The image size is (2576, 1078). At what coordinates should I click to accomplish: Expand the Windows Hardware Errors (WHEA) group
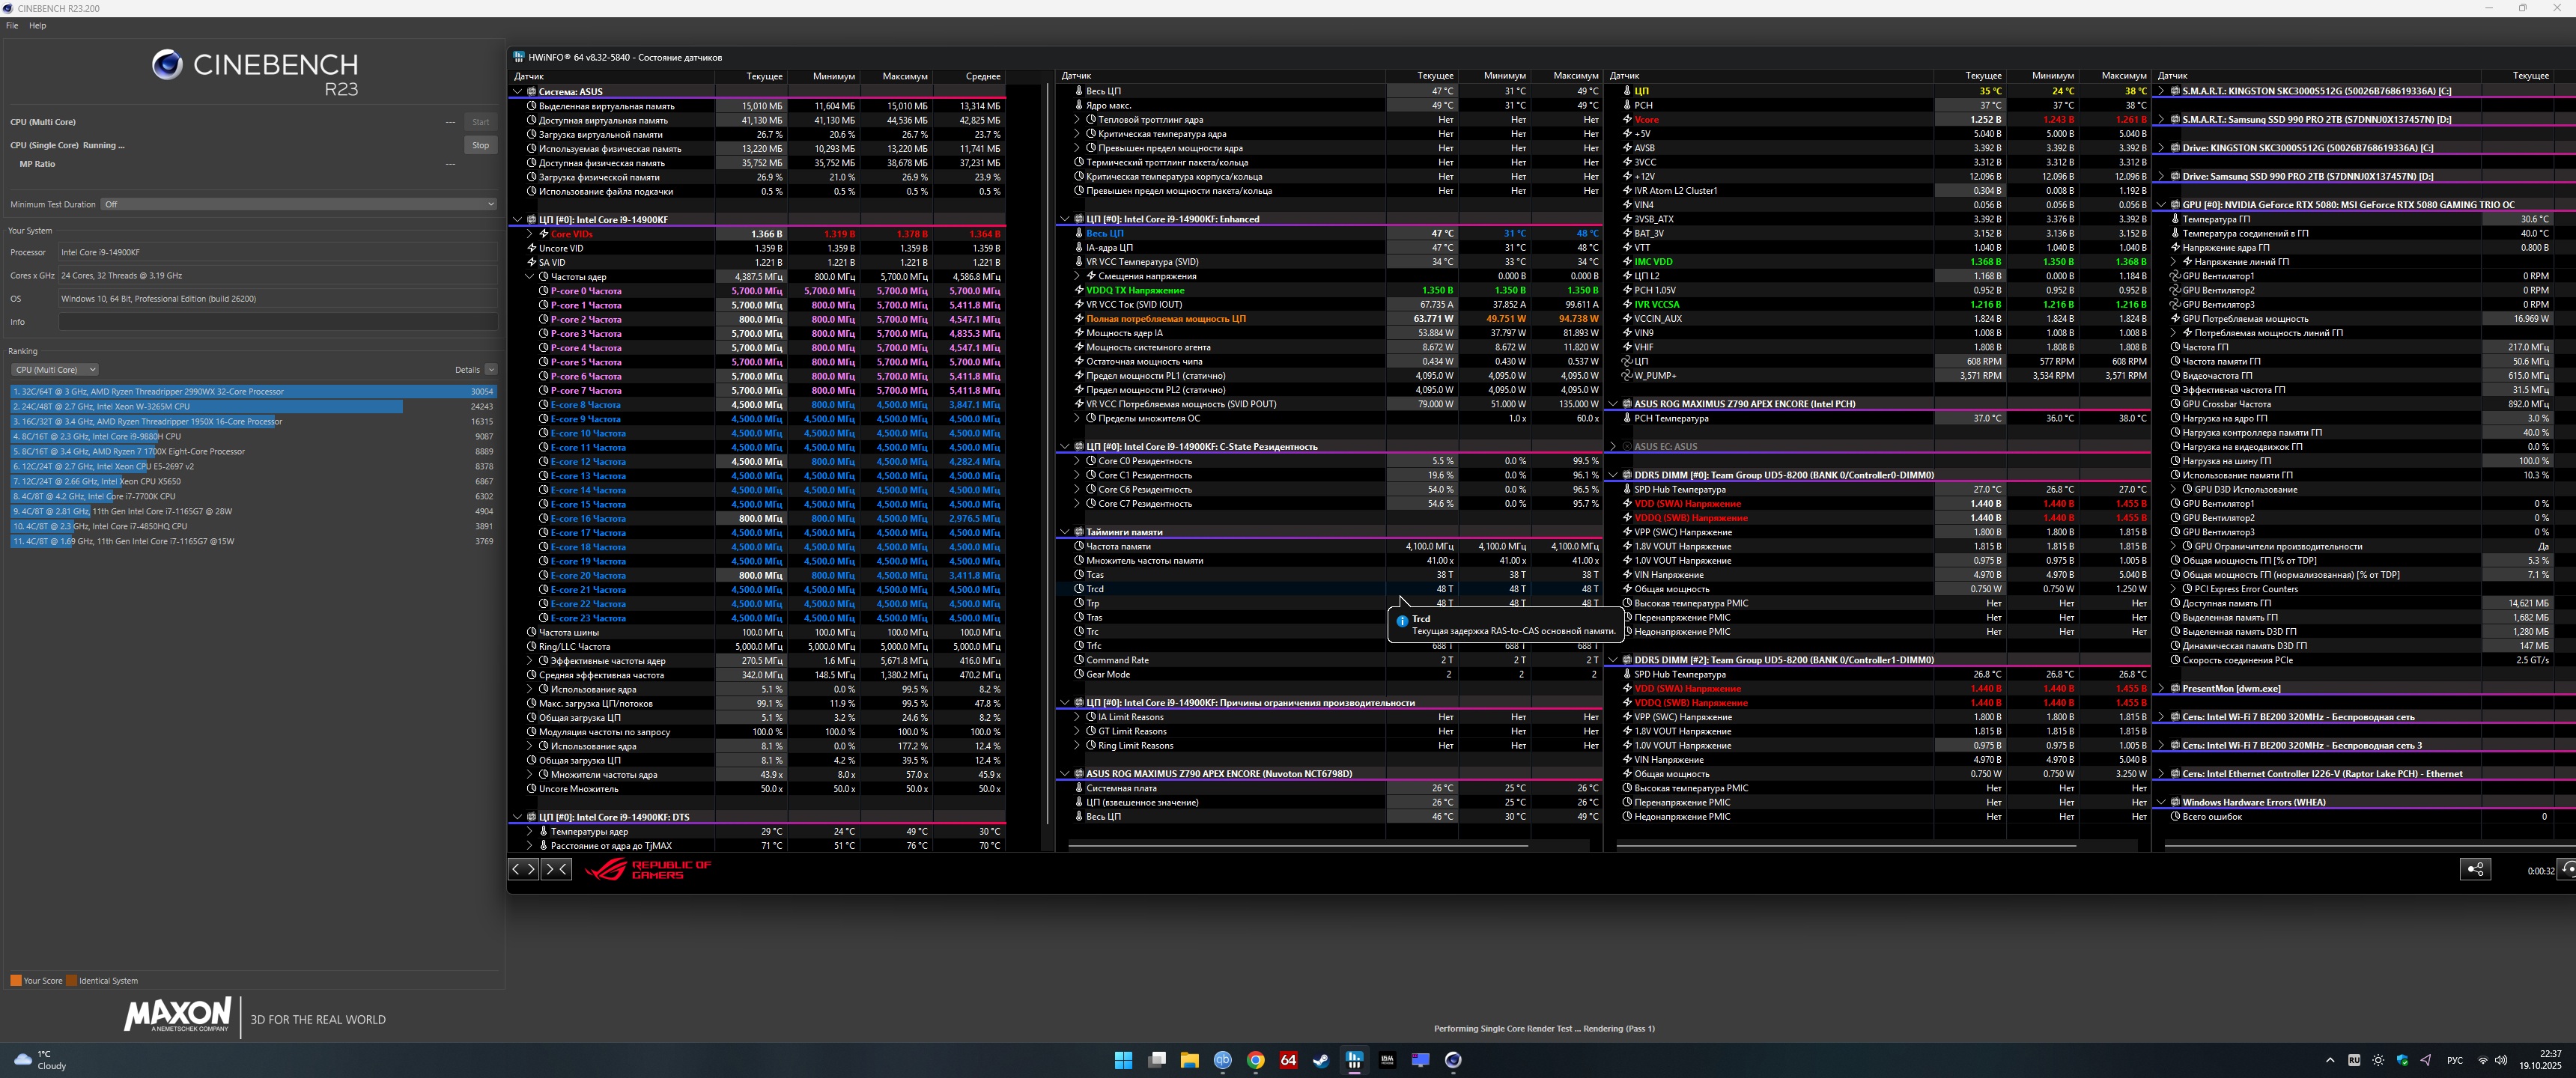coord(2161,802)
